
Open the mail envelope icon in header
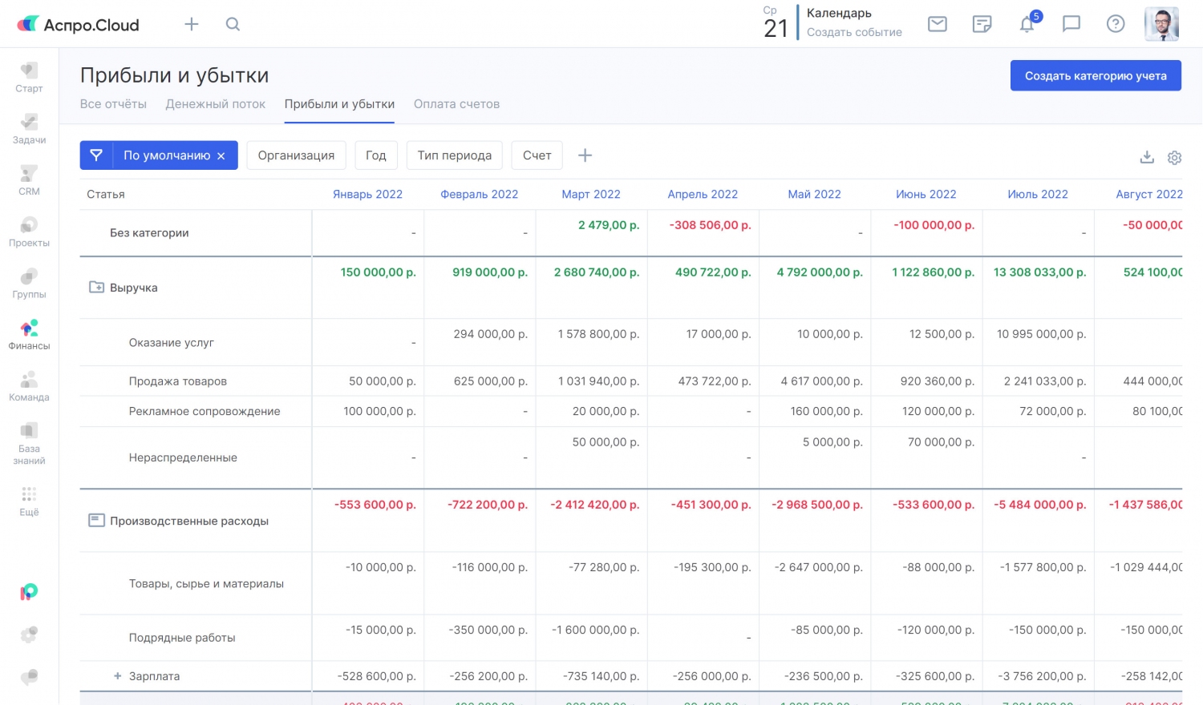point(937,24)
